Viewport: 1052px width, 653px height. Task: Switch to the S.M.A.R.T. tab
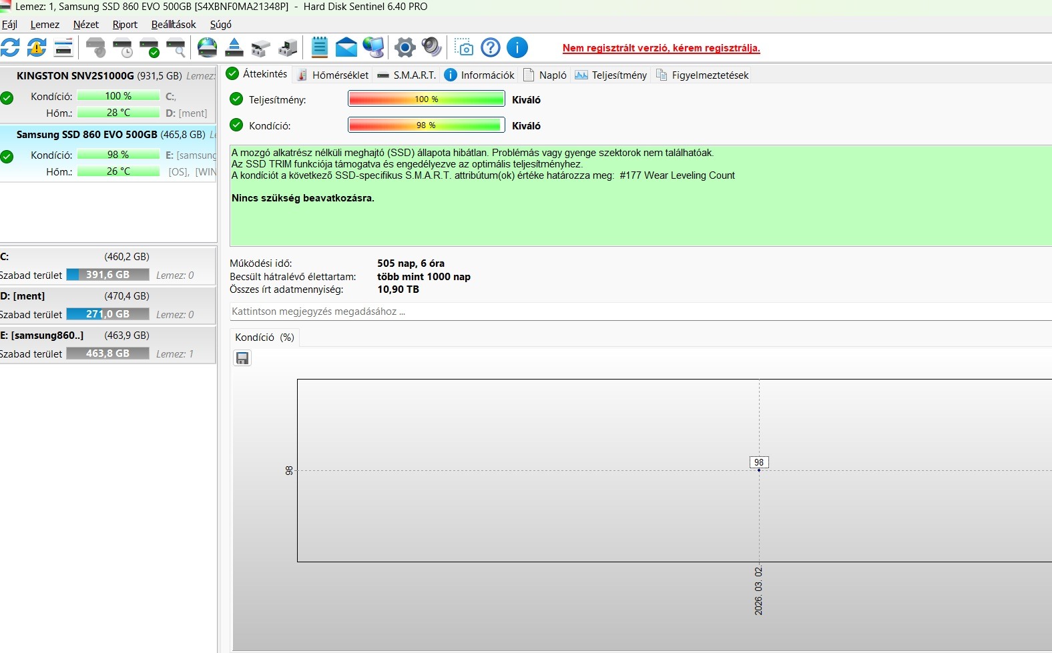[407, 75]
